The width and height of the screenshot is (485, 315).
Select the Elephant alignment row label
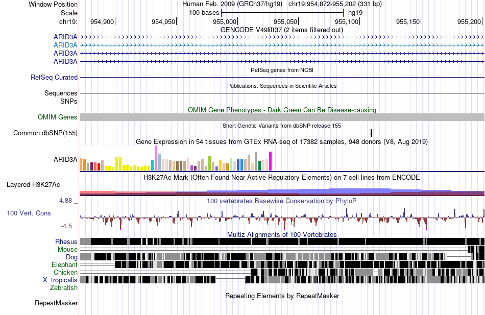pos(64,265)
